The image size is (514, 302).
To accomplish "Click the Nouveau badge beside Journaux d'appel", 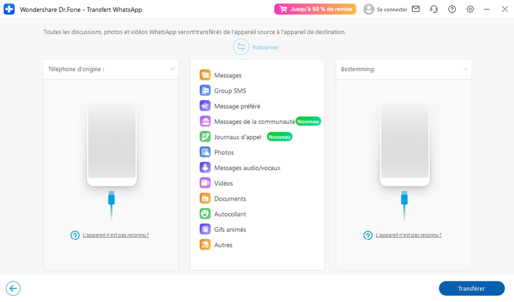I will tap(279, 137).
